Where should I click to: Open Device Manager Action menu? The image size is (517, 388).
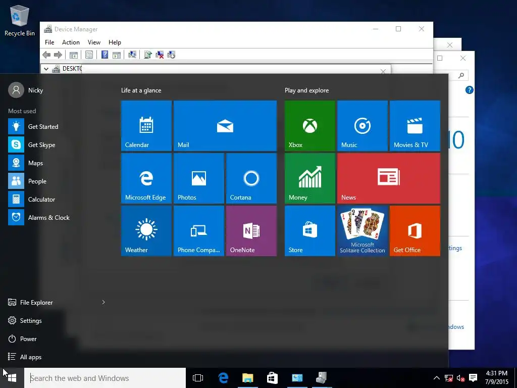(x=71, y=42)
